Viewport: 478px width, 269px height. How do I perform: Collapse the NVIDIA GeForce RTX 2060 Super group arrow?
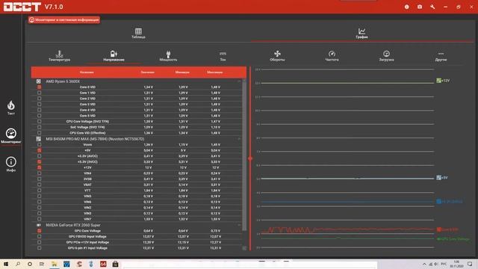(239, 225)
